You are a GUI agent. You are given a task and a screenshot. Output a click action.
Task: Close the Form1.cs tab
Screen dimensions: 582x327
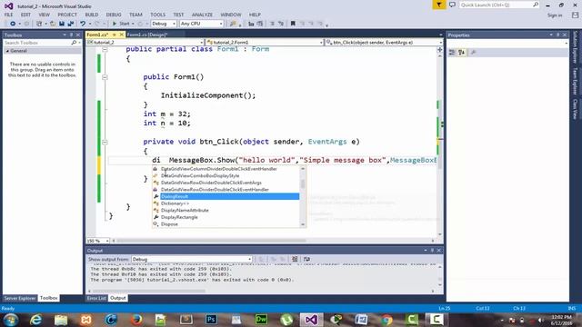click(x=121, y=35)
